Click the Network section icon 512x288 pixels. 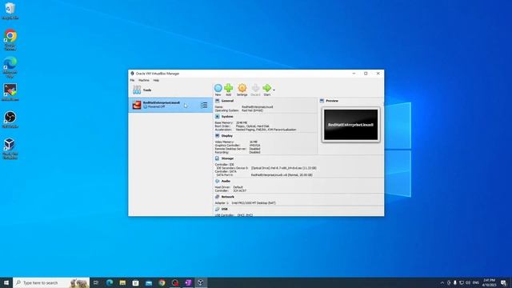point(218,197)
